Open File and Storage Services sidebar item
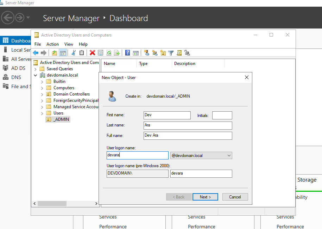Image resolution: width=322 pixels, height=229 pixels. pos(15,86)
